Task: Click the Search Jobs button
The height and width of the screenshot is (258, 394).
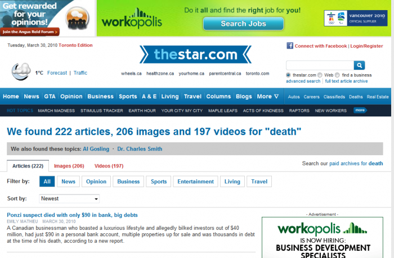Action: [x=243, y=24]
